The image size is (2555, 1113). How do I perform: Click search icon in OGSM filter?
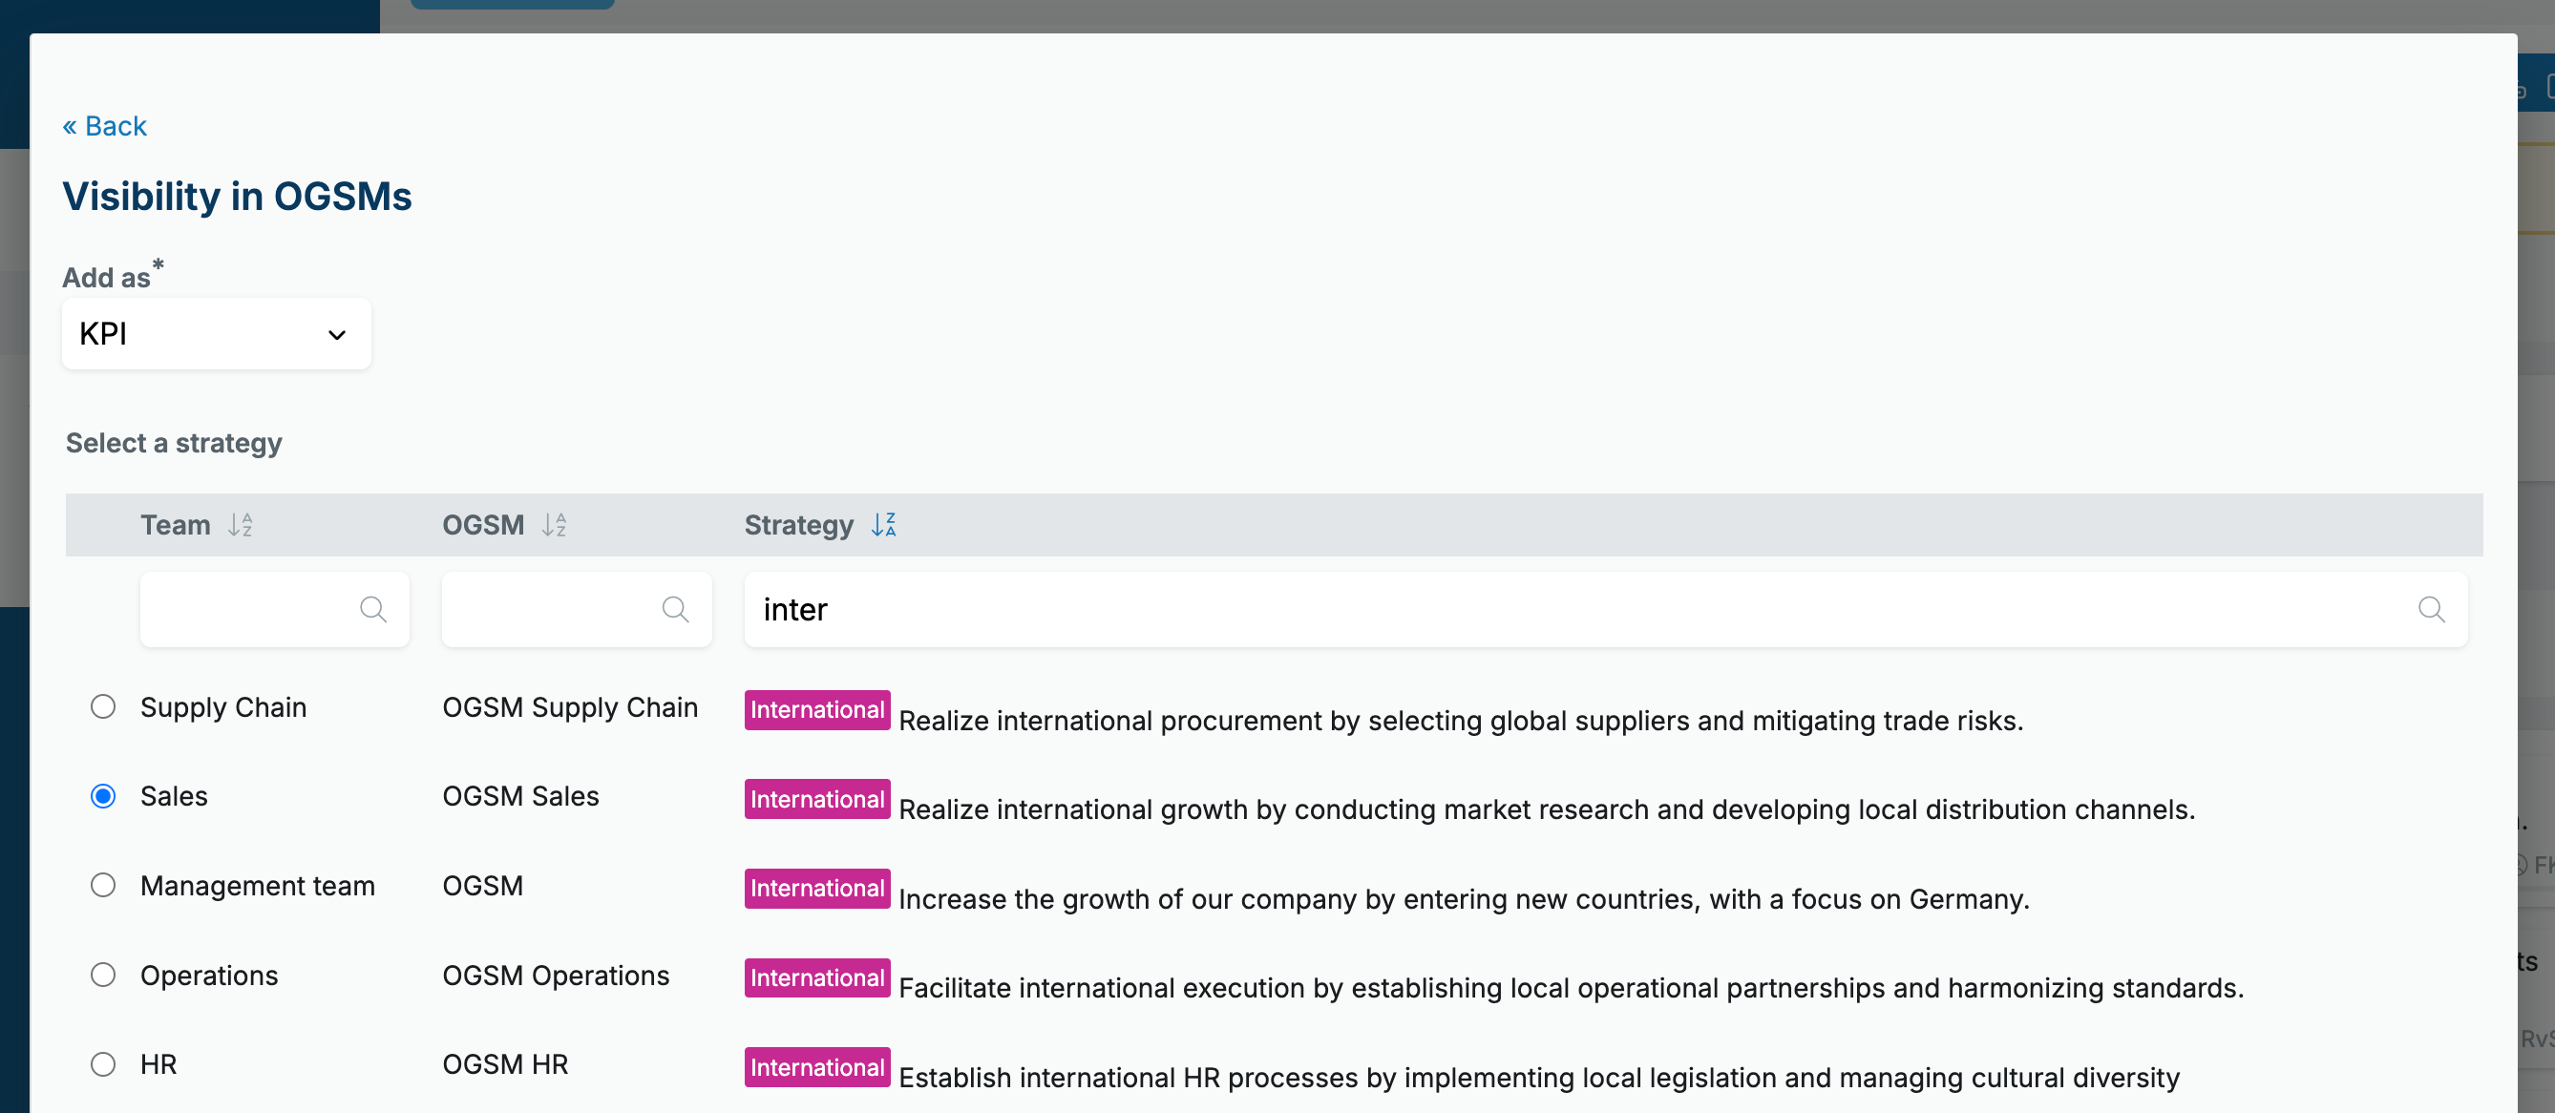click(675, 609)
